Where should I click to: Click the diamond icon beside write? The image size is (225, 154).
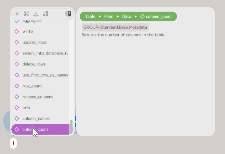click(17, 31)
